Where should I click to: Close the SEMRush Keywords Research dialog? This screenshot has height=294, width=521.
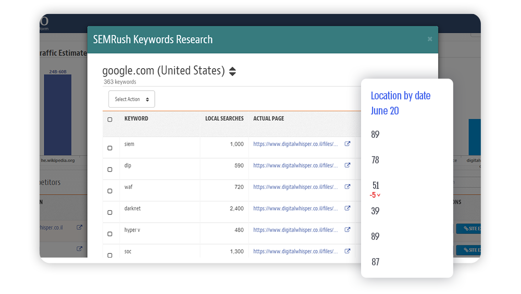(430, 39)
